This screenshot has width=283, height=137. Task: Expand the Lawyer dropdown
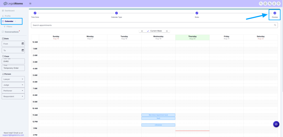pos(13,79)
